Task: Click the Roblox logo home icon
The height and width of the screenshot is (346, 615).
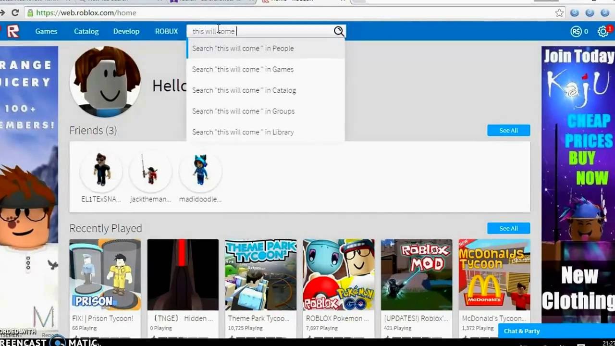Action: pos(12,31)
